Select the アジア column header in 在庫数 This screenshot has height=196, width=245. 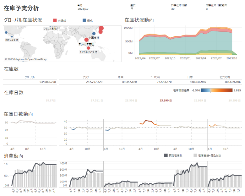pos(86,77)
